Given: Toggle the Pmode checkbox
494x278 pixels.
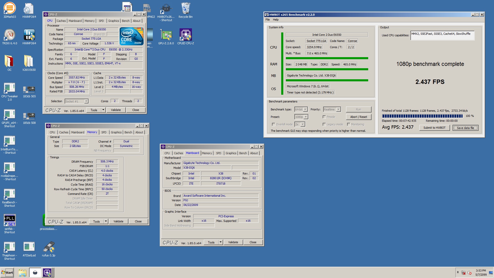Looking at the screenshot, I should pos(324,117).
